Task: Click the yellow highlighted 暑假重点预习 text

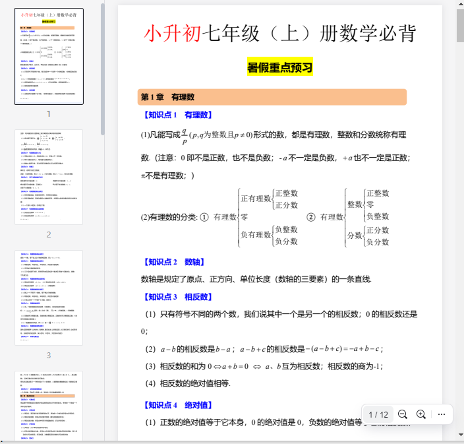Action: tap(279, 67)
